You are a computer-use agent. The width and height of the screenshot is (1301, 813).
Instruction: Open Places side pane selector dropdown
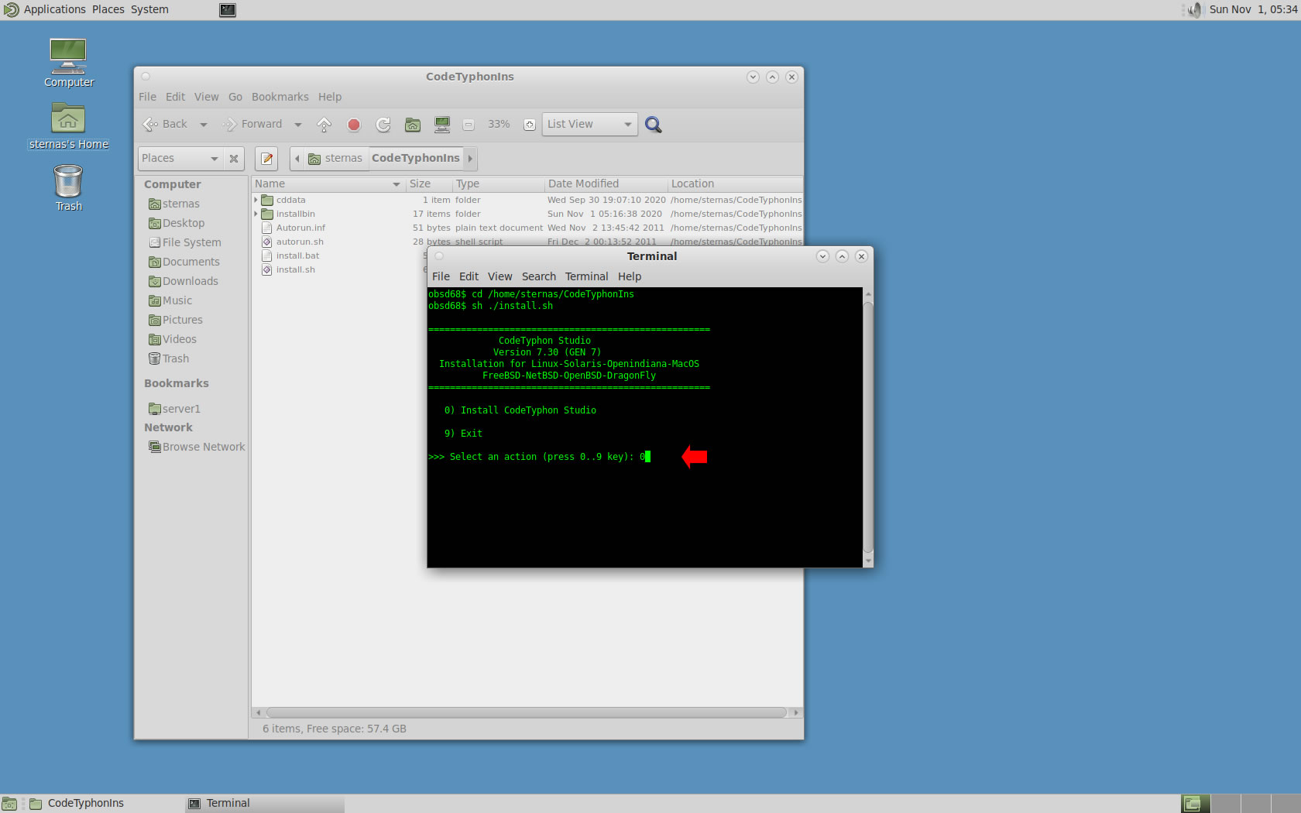[180, 159]
